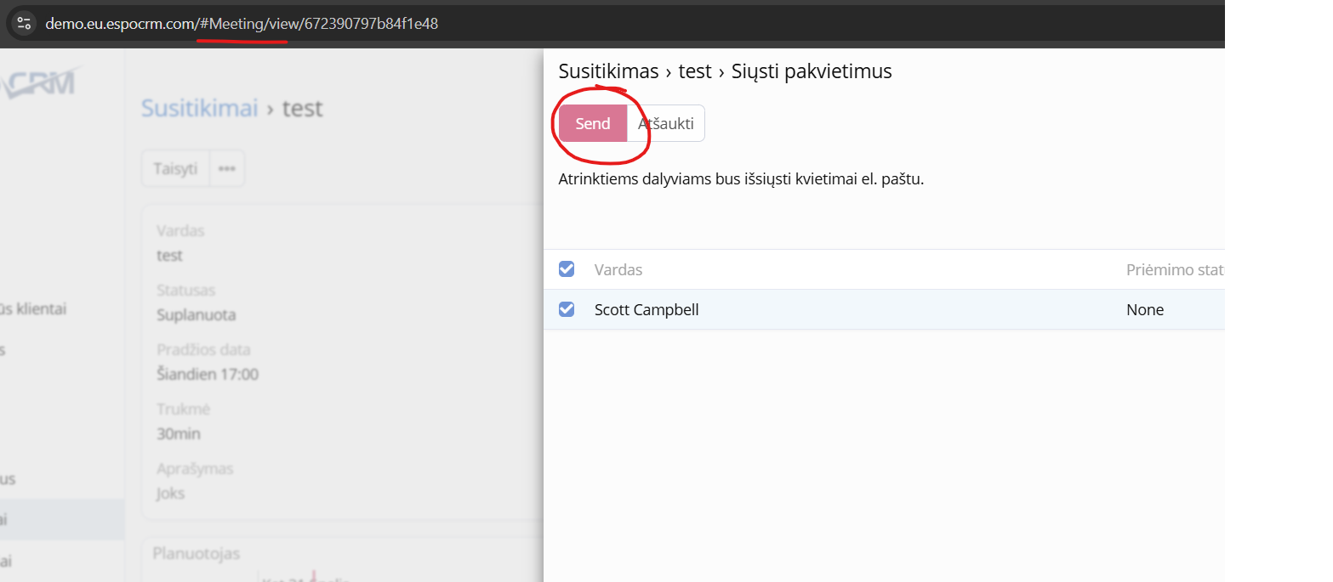The height and width of the screenshot is (582, 1333).
Task: Click the Šiandien 17:00 start date value
Action: pos(208,375)
